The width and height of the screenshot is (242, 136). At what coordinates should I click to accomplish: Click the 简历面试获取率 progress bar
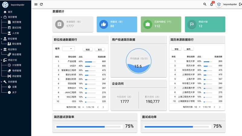[x=88, y=127]
